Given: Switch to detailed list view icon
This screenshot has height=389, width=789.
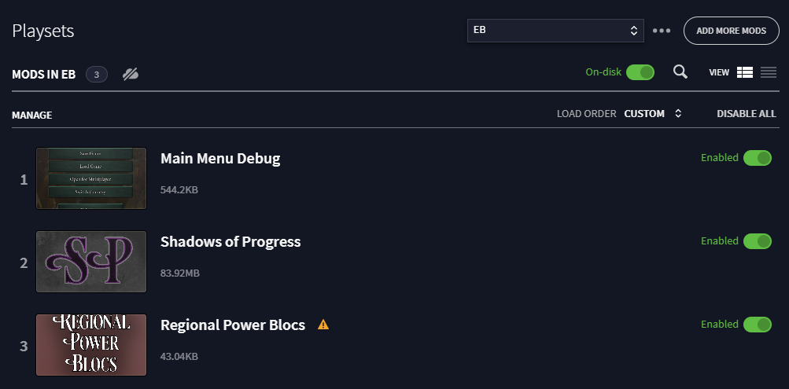Looking at the screenshot, I should pos(745,72).
